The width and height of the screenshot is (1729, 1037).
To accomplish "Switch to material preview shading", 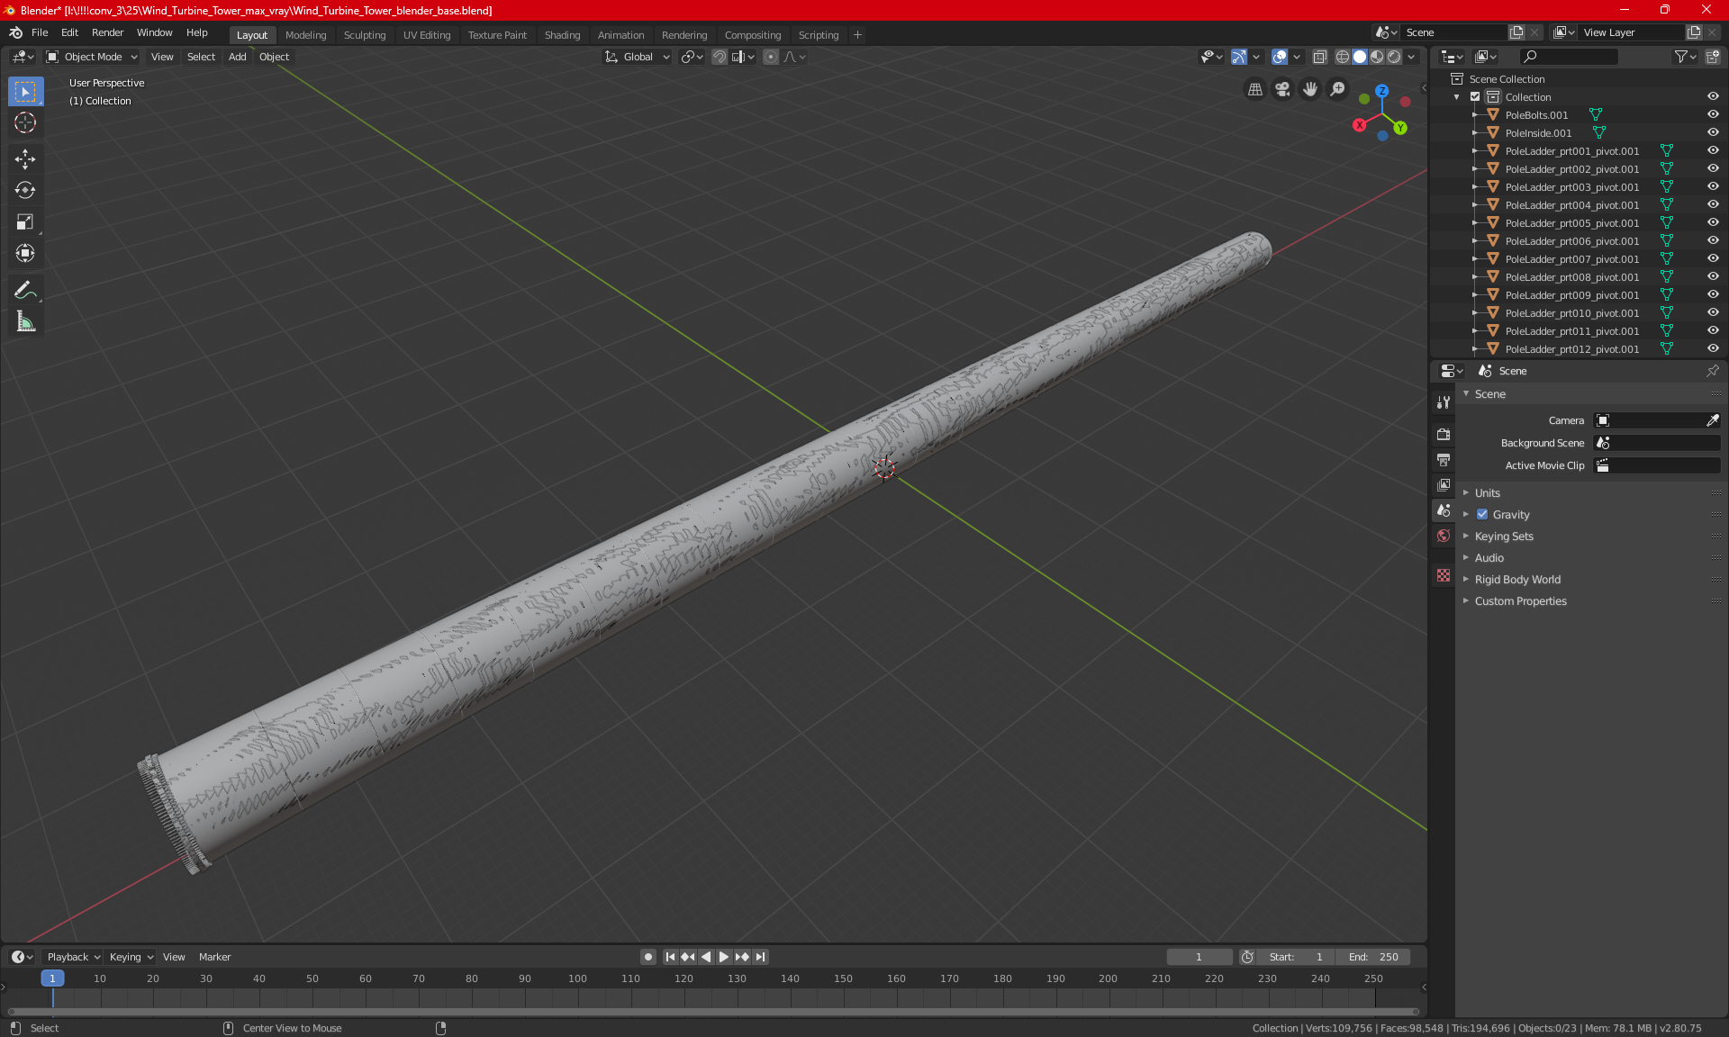I will click(x=1377, y=57).
